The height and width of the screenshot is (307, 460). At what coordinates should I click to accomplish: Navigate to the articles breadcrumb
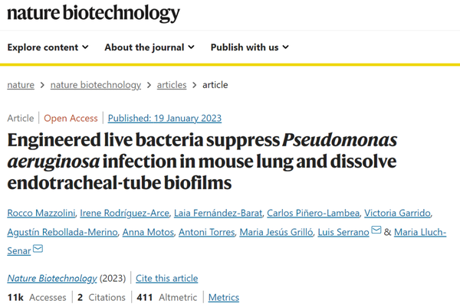click(x=172, y=85)
